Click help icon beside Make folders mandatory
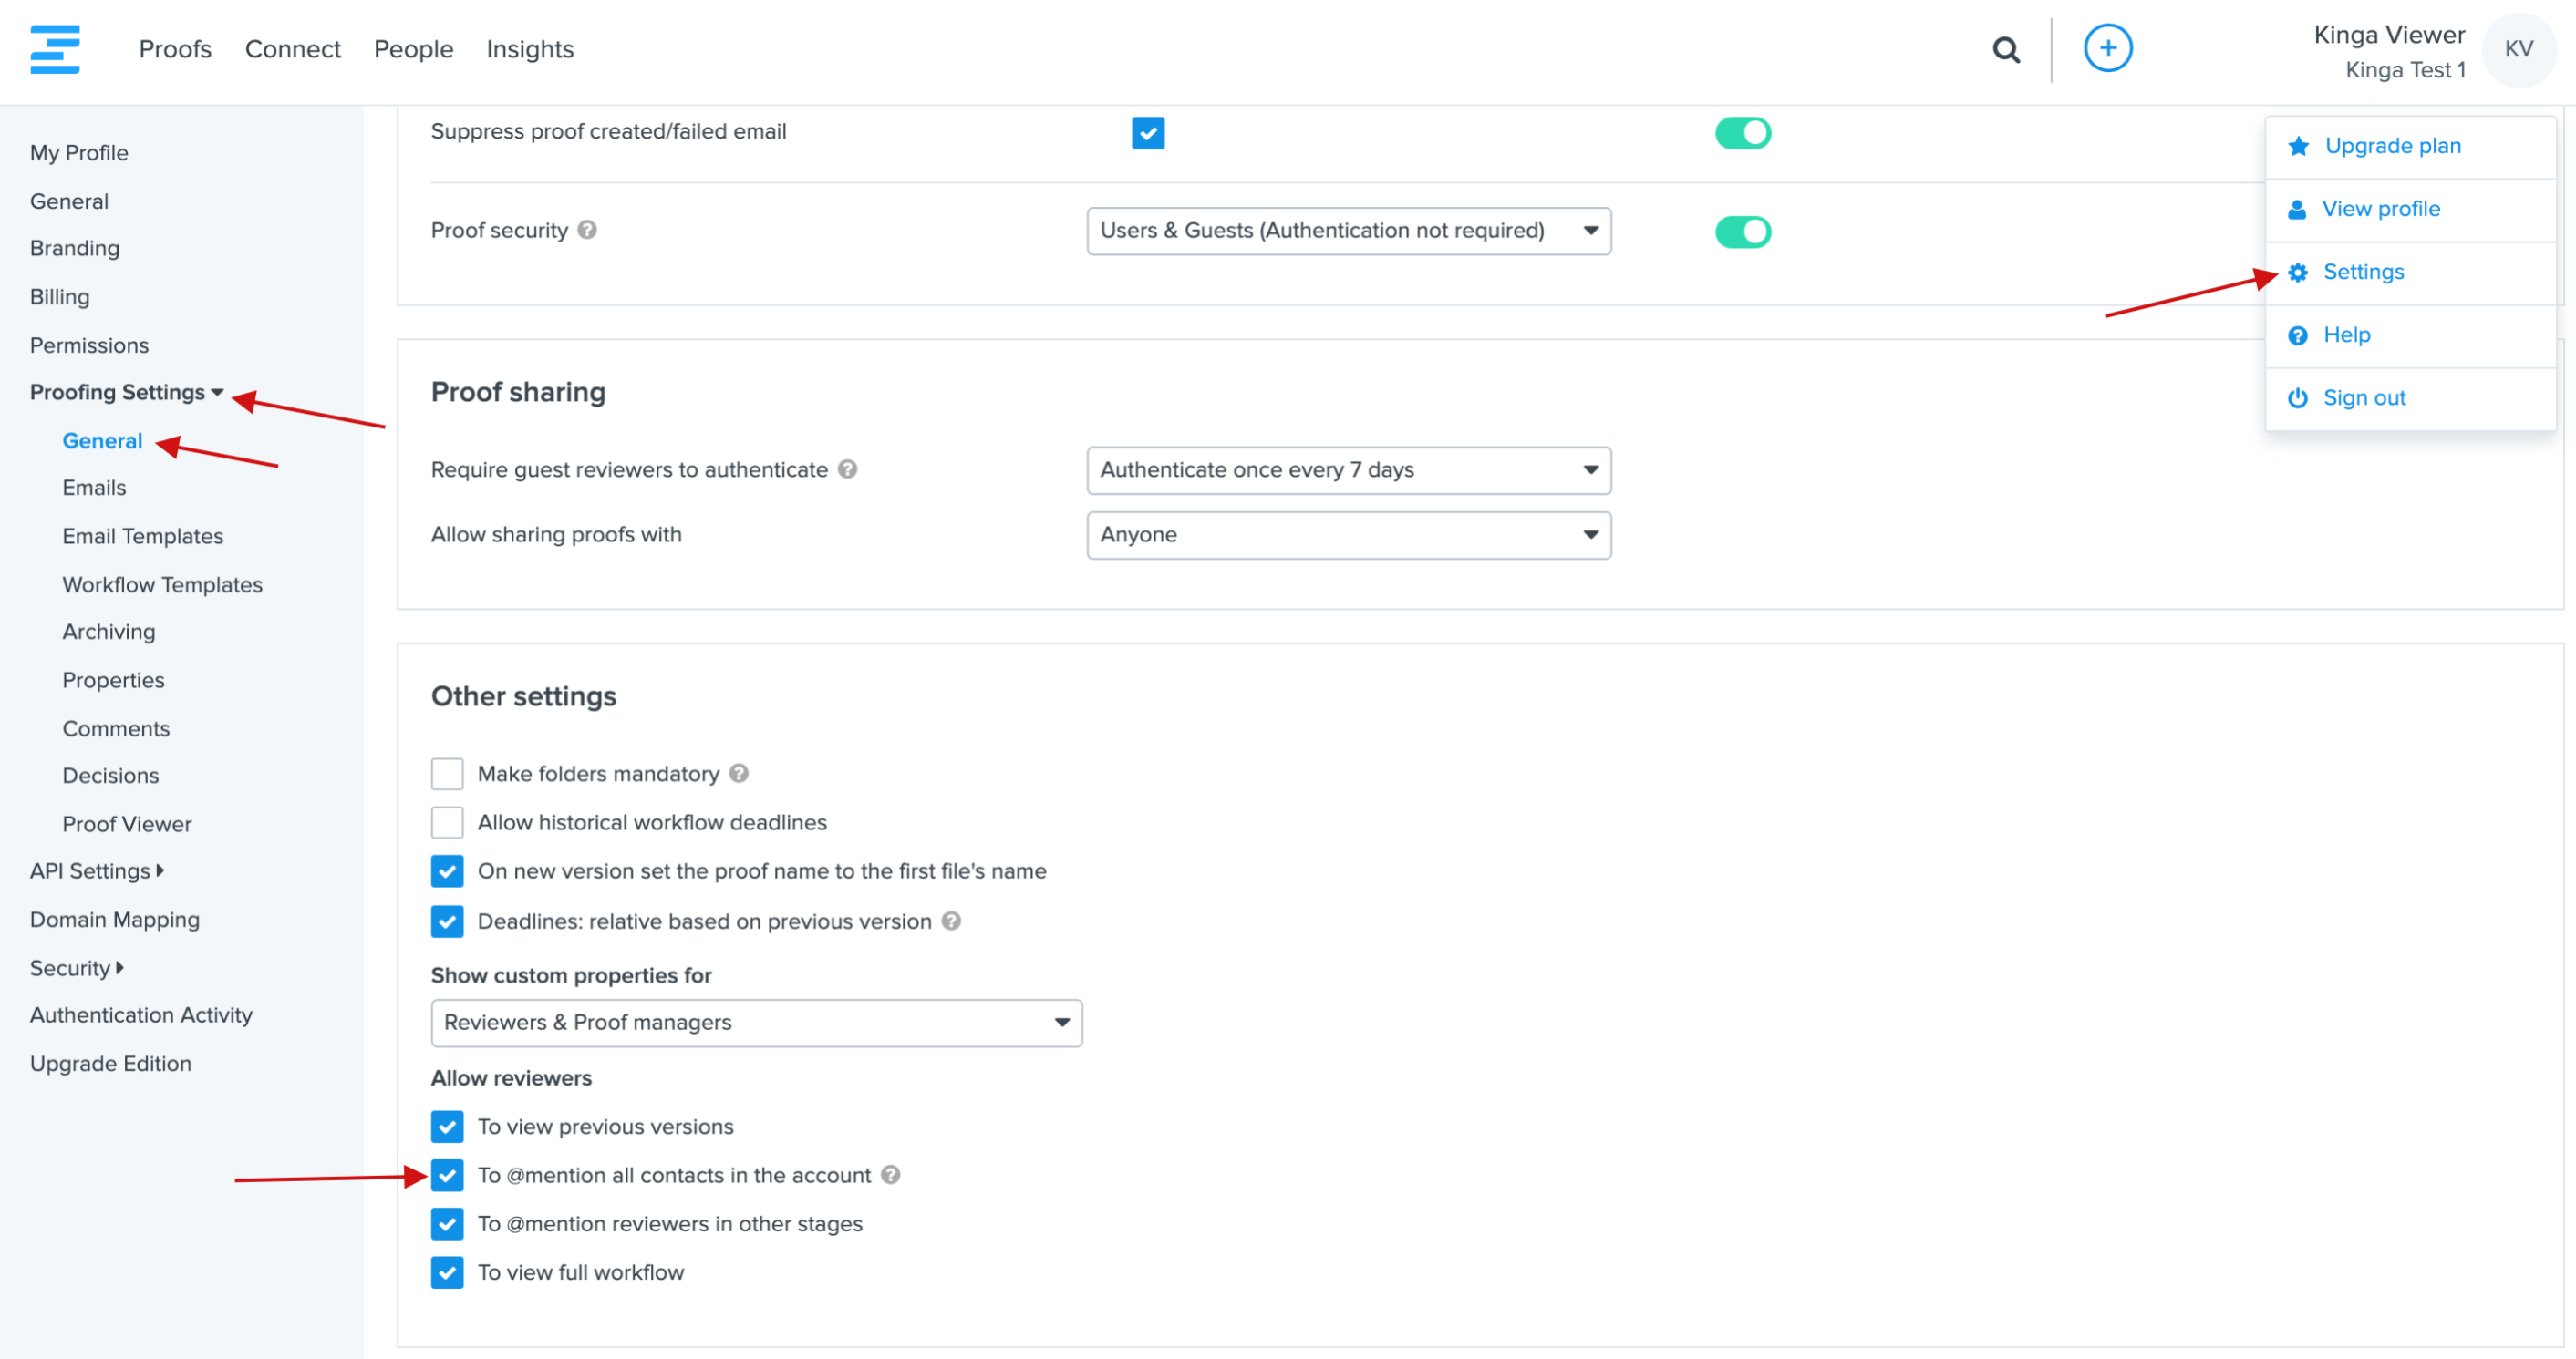 click(x=739, y=774)
